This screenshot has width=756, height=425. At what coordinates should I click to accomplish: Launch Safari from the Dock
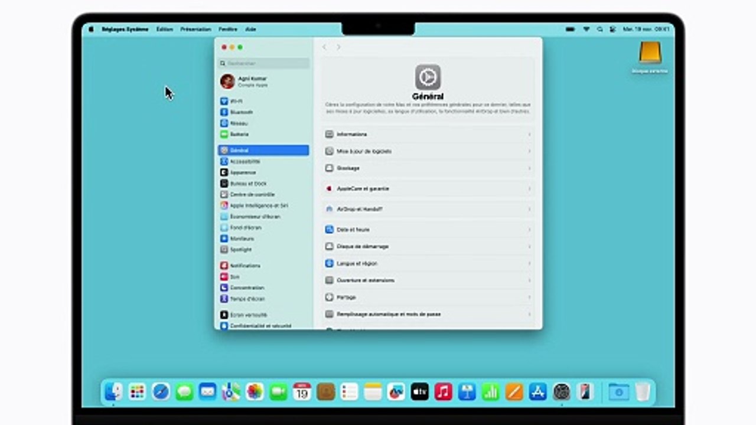161,391
